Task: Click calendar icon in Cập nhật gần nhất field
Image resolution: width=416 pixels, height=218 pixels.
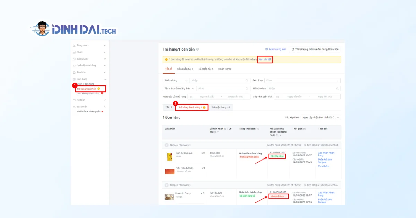Action: point(277,97)
